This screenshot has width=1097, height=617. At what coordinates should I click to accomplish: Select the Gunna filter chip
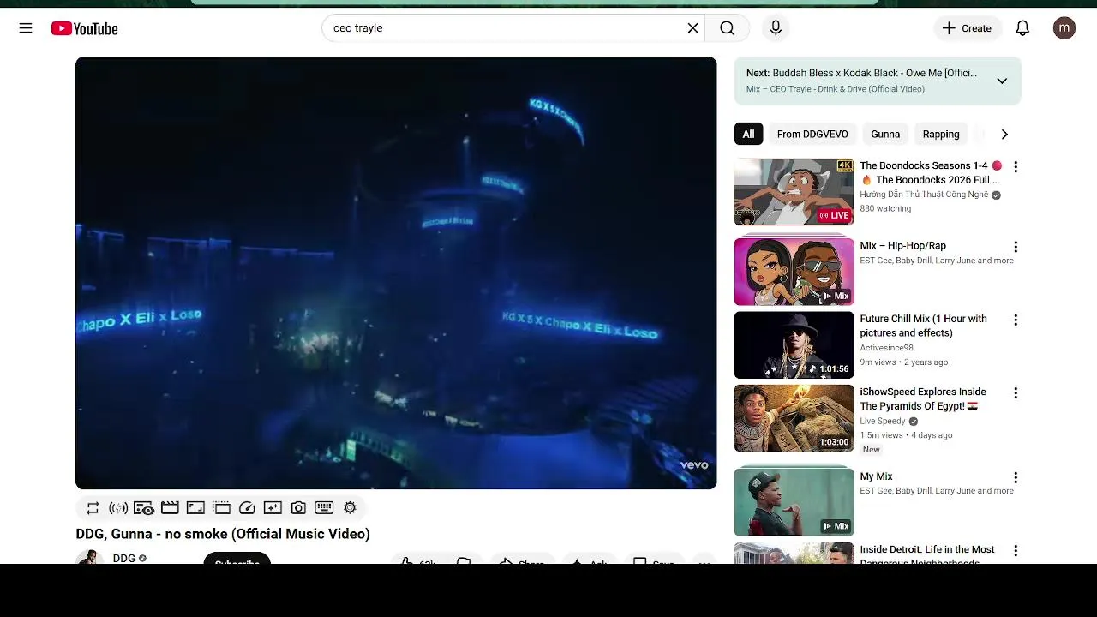(885, 134)
